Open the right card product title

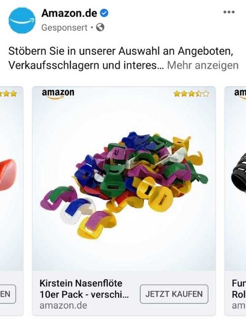239,289
